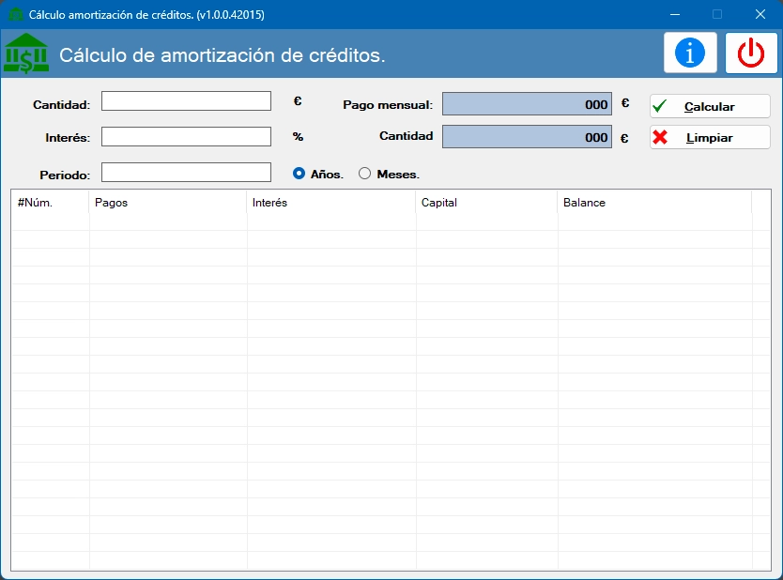This screenshot has height=580, width=783.
Task: Click the green bank logo icon
Action: point(26,53)
